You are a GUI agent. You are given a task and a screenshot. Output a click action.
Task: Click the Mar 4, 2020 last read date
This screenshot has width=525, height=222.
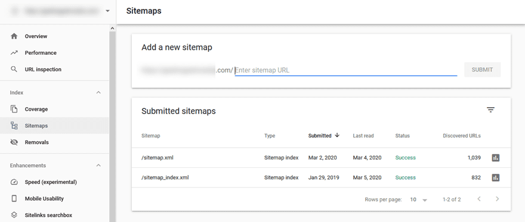[367, 158]
